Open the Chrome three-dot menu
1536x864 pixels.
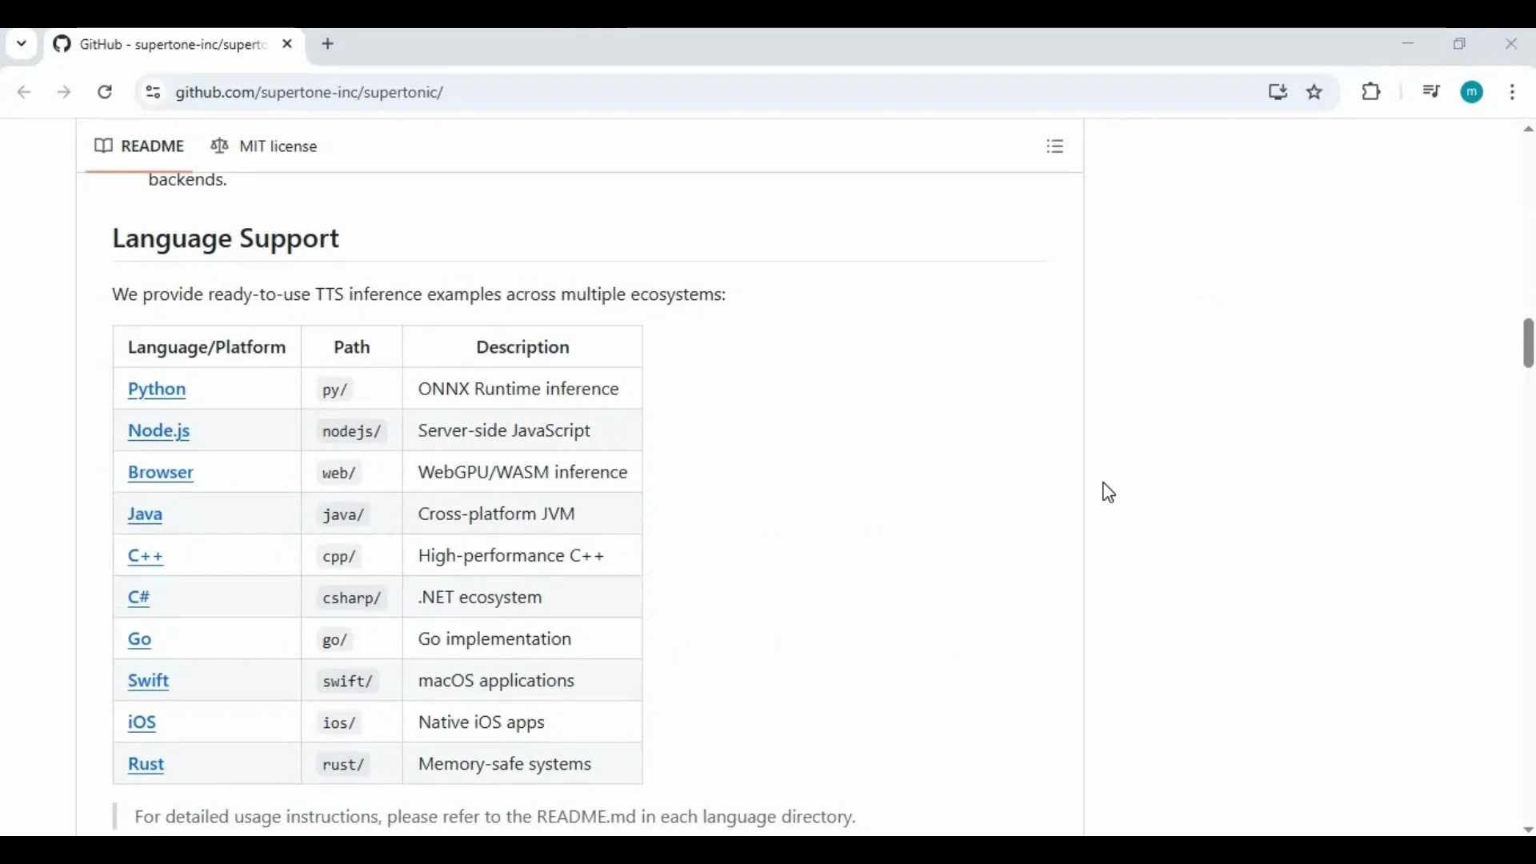pyautogui.click(x=1514, y=92)
